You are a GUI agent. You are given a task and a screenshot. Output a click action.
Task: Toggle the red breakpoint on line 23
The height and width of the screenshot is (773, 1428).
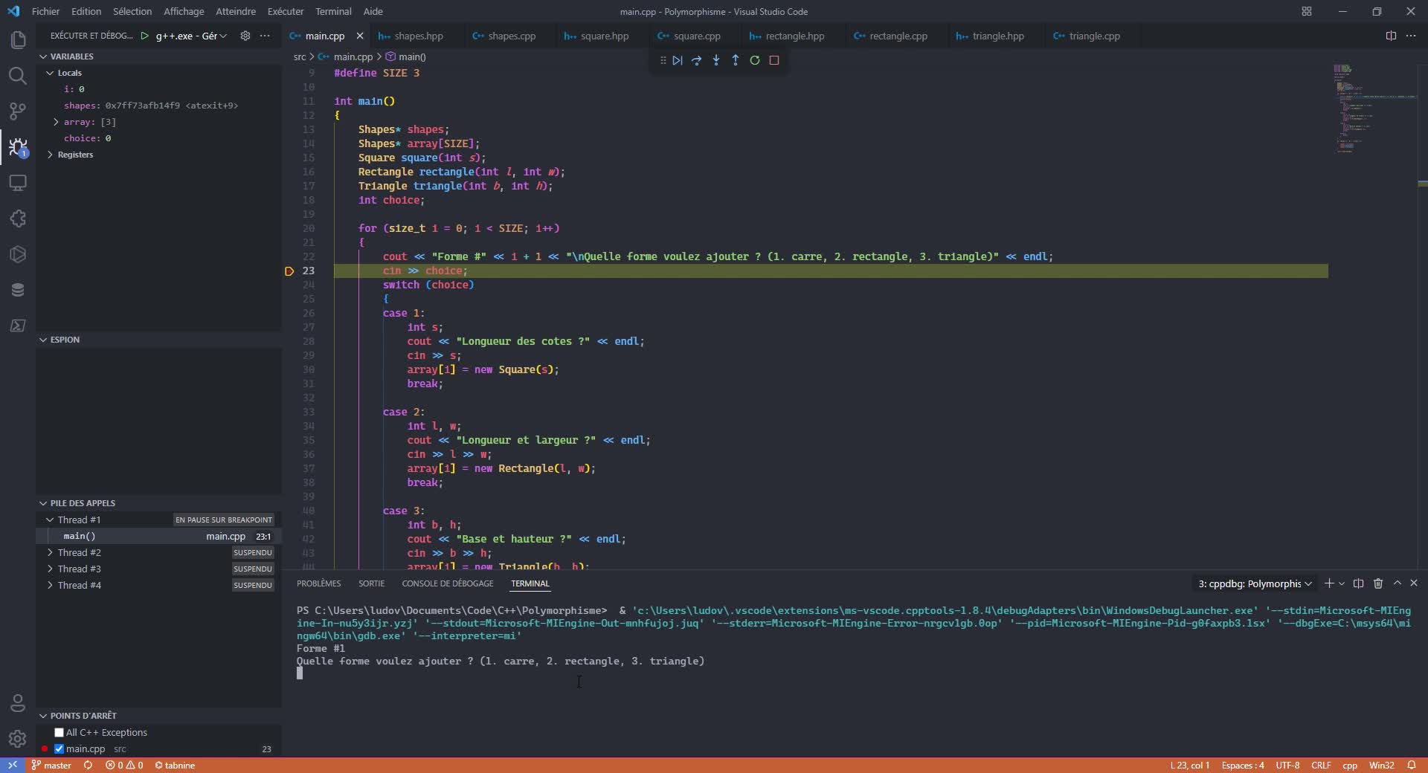point(289,271)
